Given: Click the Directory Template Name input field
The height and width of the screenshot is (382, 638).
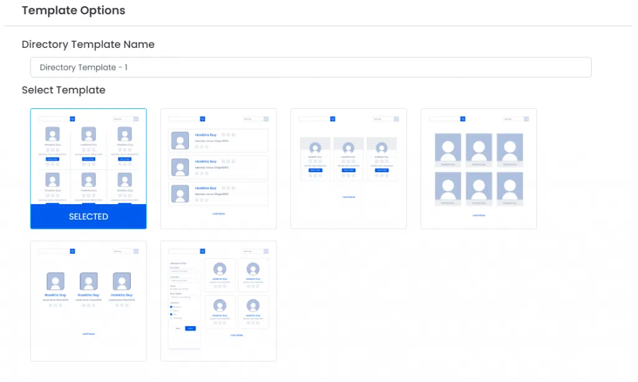Looking at the screenshot, I should click(x=310, y=67).
